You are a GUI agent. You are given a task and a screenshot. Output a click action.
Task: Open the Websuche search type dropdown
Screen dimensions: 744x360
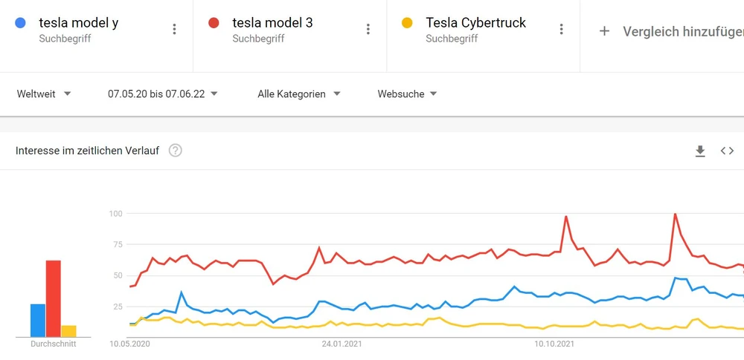[x=407, y=94]
